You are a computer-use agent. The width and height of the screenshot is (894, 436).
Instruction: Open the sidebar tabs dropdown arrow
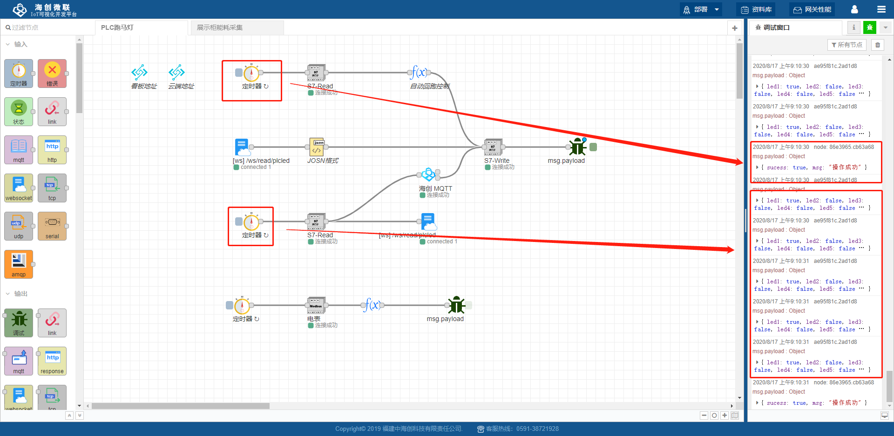coord(885,27)
